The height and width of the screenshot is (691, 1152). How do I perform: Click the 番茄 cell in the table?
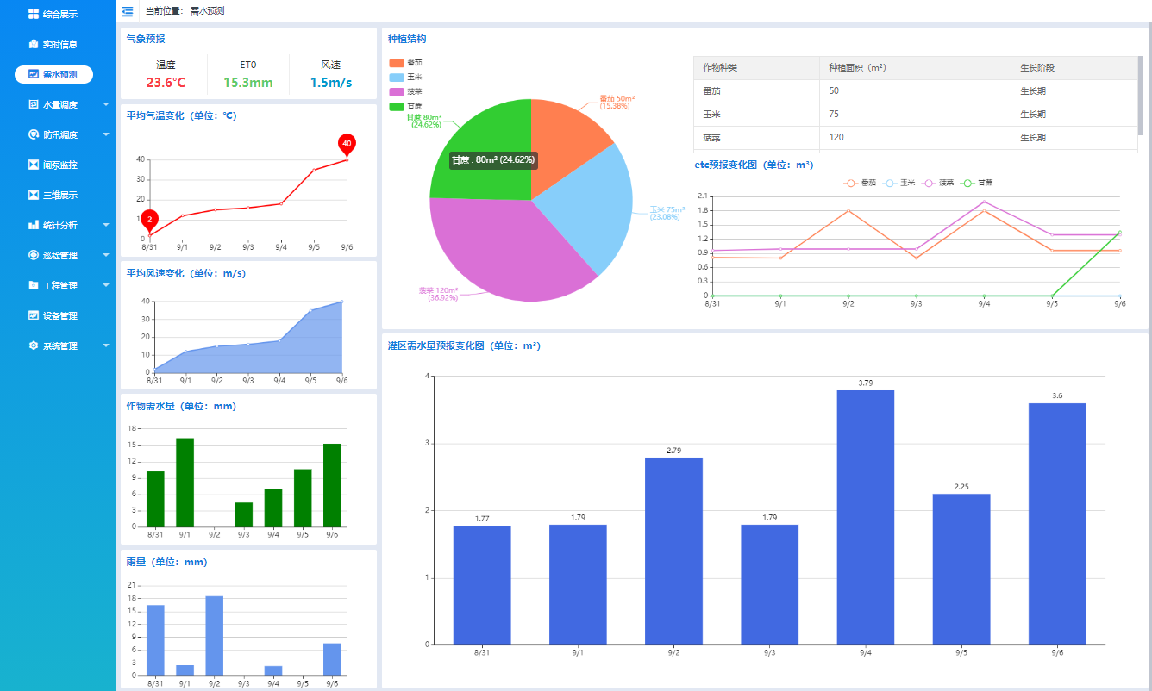pyautogui.click(x=756, y=91)
